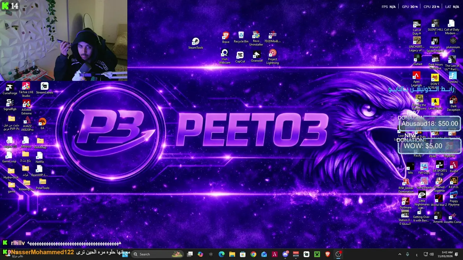Open StreamLabels shortcut
This screenshot has width=463, height=260.
(x=44, y=88)
